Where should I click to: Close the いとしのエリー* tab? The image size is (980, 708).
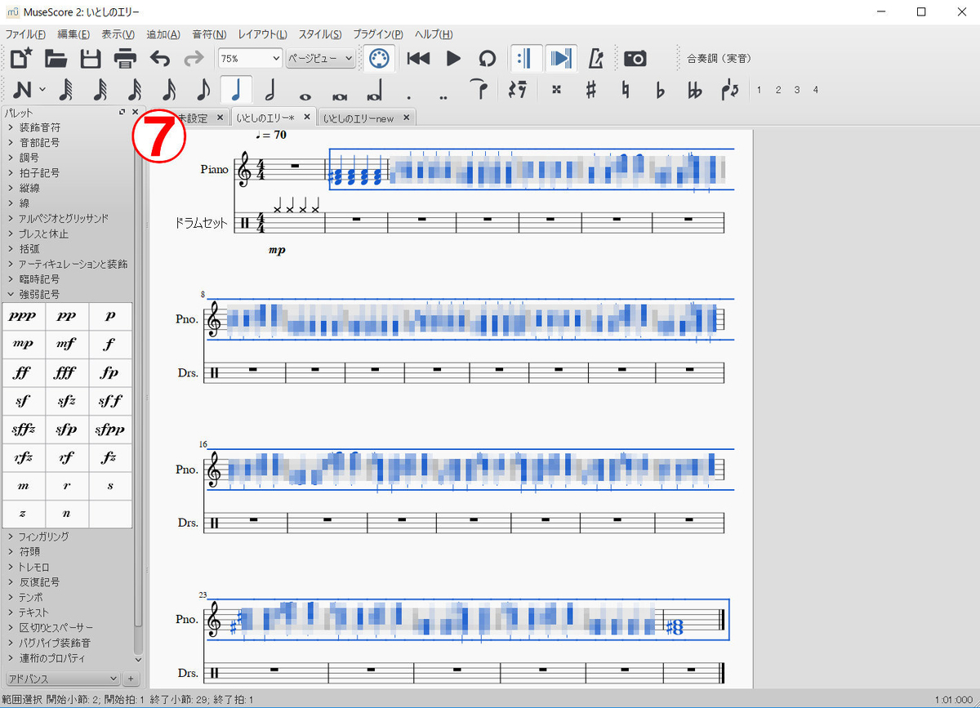pos(307,118)
